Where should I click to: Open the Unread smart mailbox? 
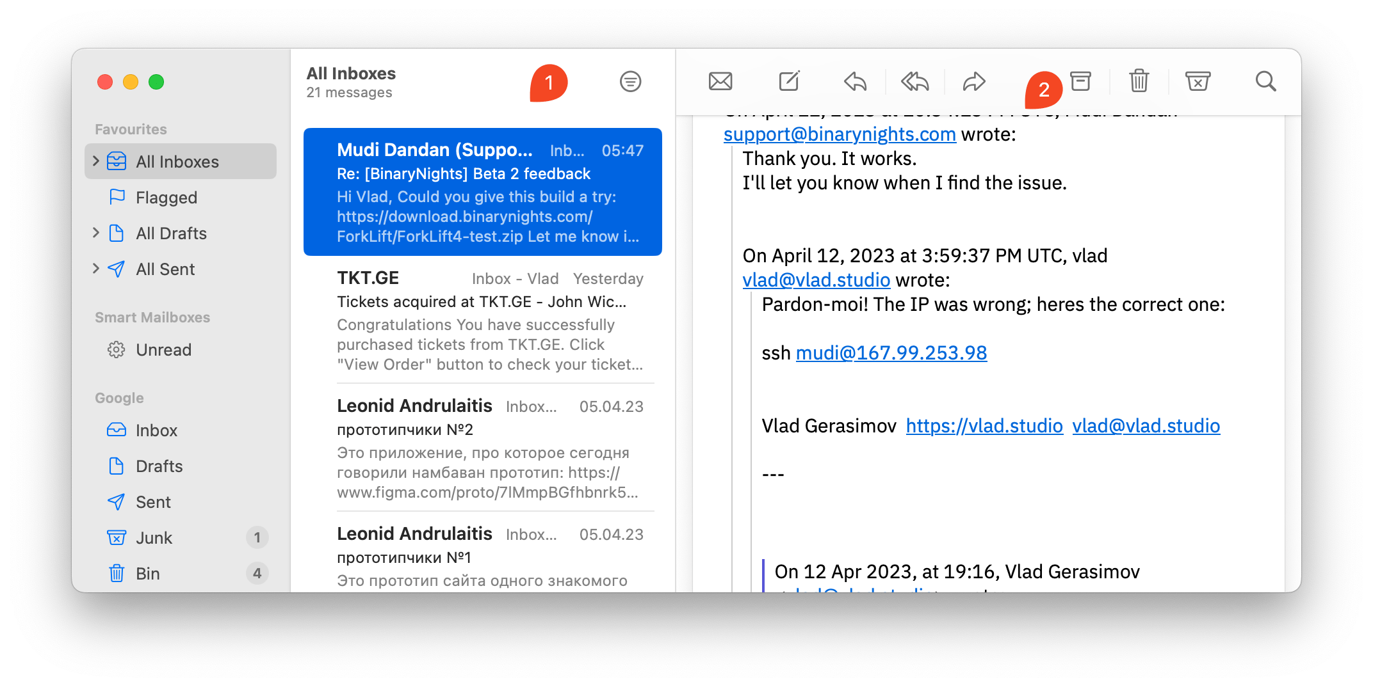(x=181, y=349)
